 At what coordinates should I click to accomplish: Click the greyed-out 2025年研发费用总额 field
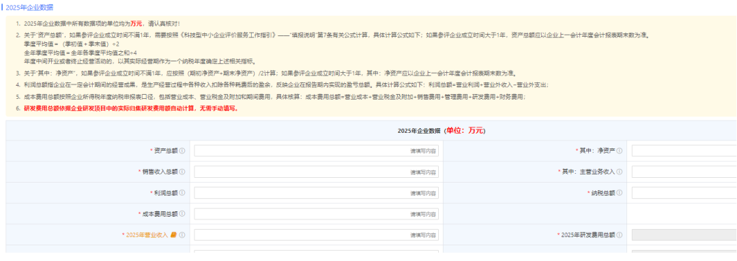click(684, 234)
